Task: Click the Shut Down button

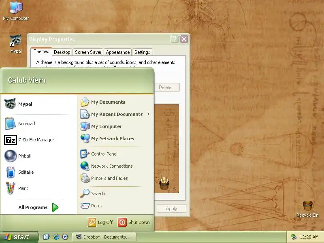Action: point(134,222)
